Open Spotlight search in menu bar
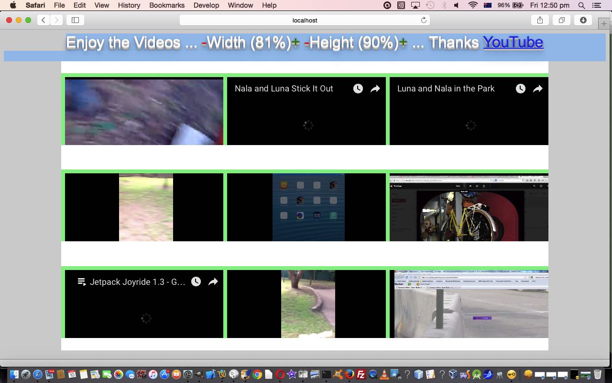This screenshot has width=612, height=383. (x=581, y=5)
